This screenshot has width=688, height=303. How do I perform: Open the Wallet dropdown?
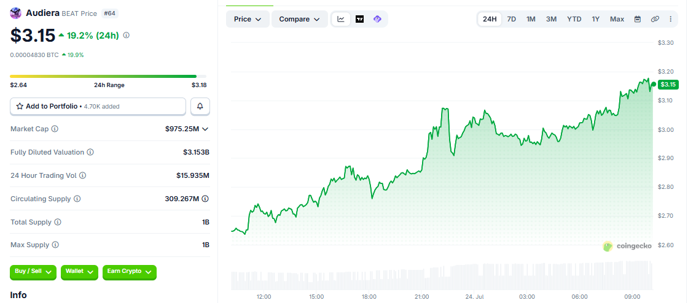pyautogui.click(x=79, y=272)
